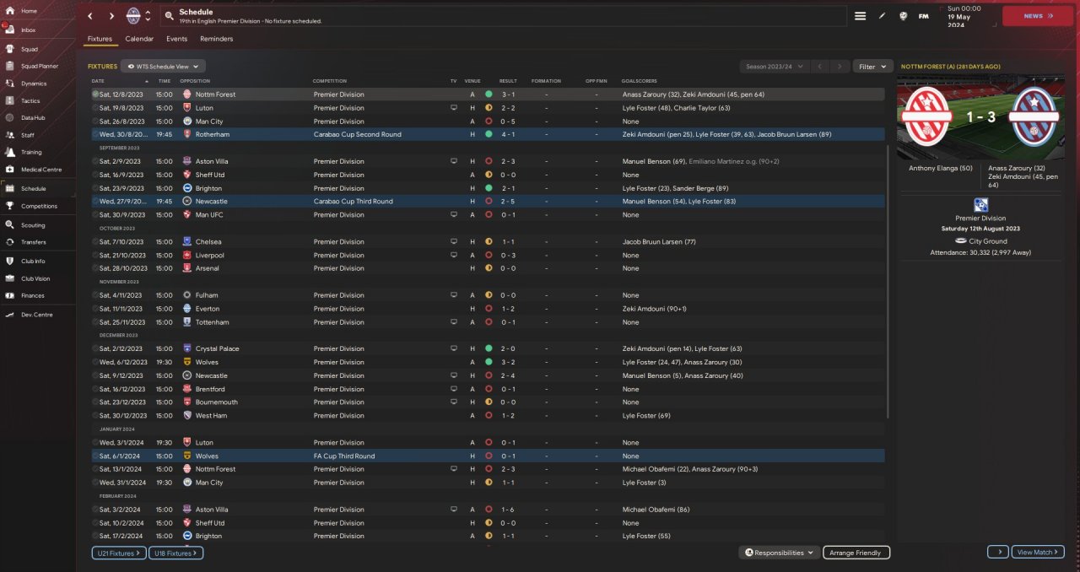Click the search magnifier icon

pyautogui.click(x=170, y=16)
